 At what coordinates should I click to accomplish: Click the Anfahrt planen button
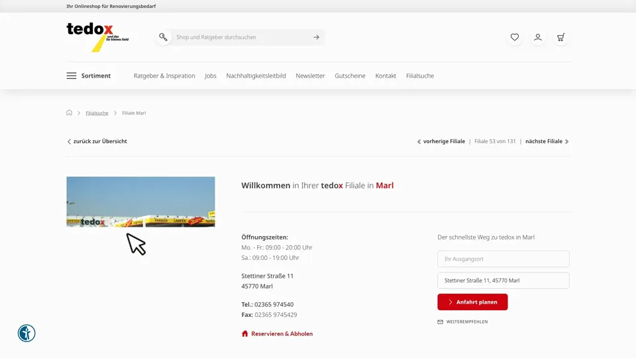coord(472,302)
